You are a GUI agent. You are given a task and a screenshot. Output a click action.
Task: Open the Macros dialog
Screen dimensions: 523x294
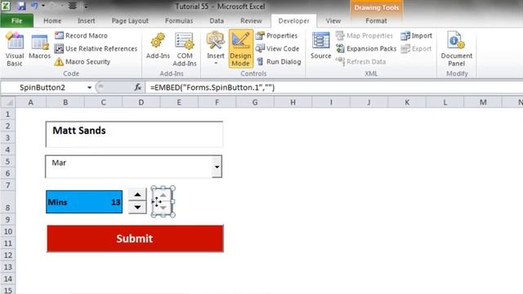tap(39, 47)
